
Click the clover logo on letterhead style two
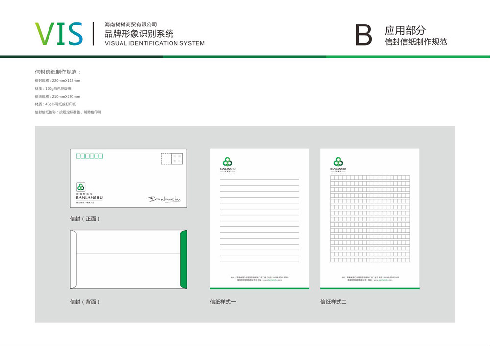pos(338,161)
